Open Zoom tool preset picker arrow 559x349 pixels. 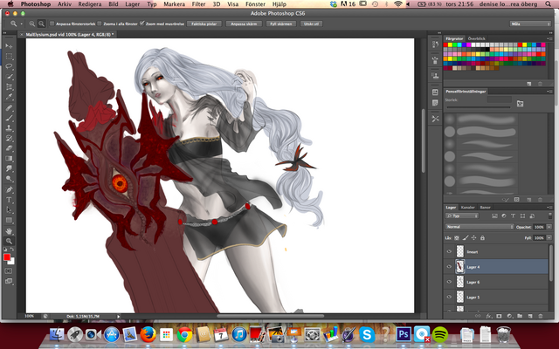pos(21,24)
